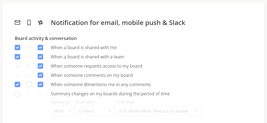This screenshot has width=267, height=123.
Task: Enable mobile push for @mentions in comments
Action: [x=29, y=84]
